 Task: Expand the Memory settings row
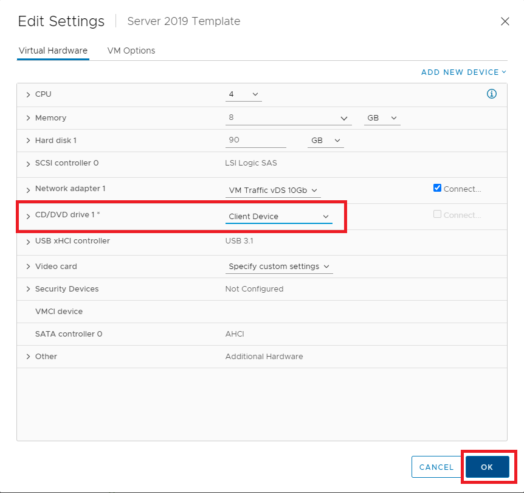pos(28,118)
